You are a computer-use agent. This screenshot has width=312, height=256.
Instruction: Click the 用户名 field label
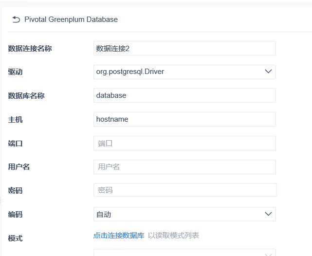tap(19, 166)
